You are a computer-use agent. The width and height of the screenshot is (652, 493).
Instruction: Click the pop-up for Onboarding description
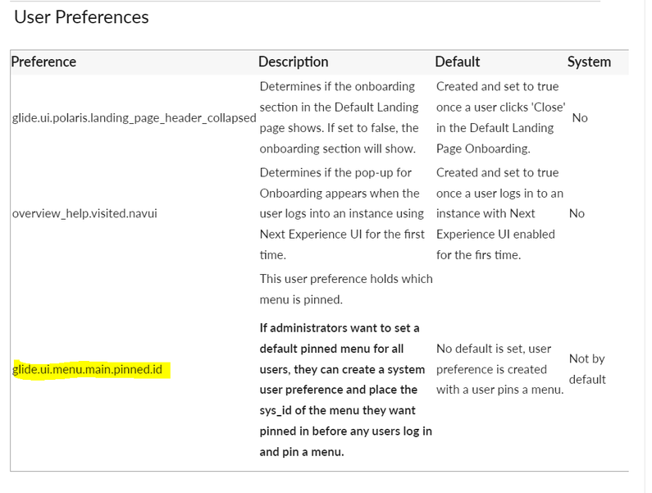pos(342,213)
